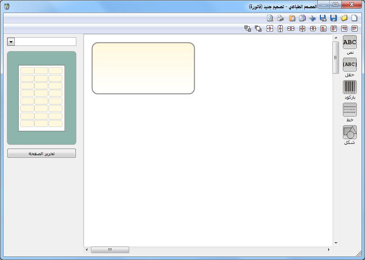Bring object to front icon
365x260 pixels.
point(258,29)
